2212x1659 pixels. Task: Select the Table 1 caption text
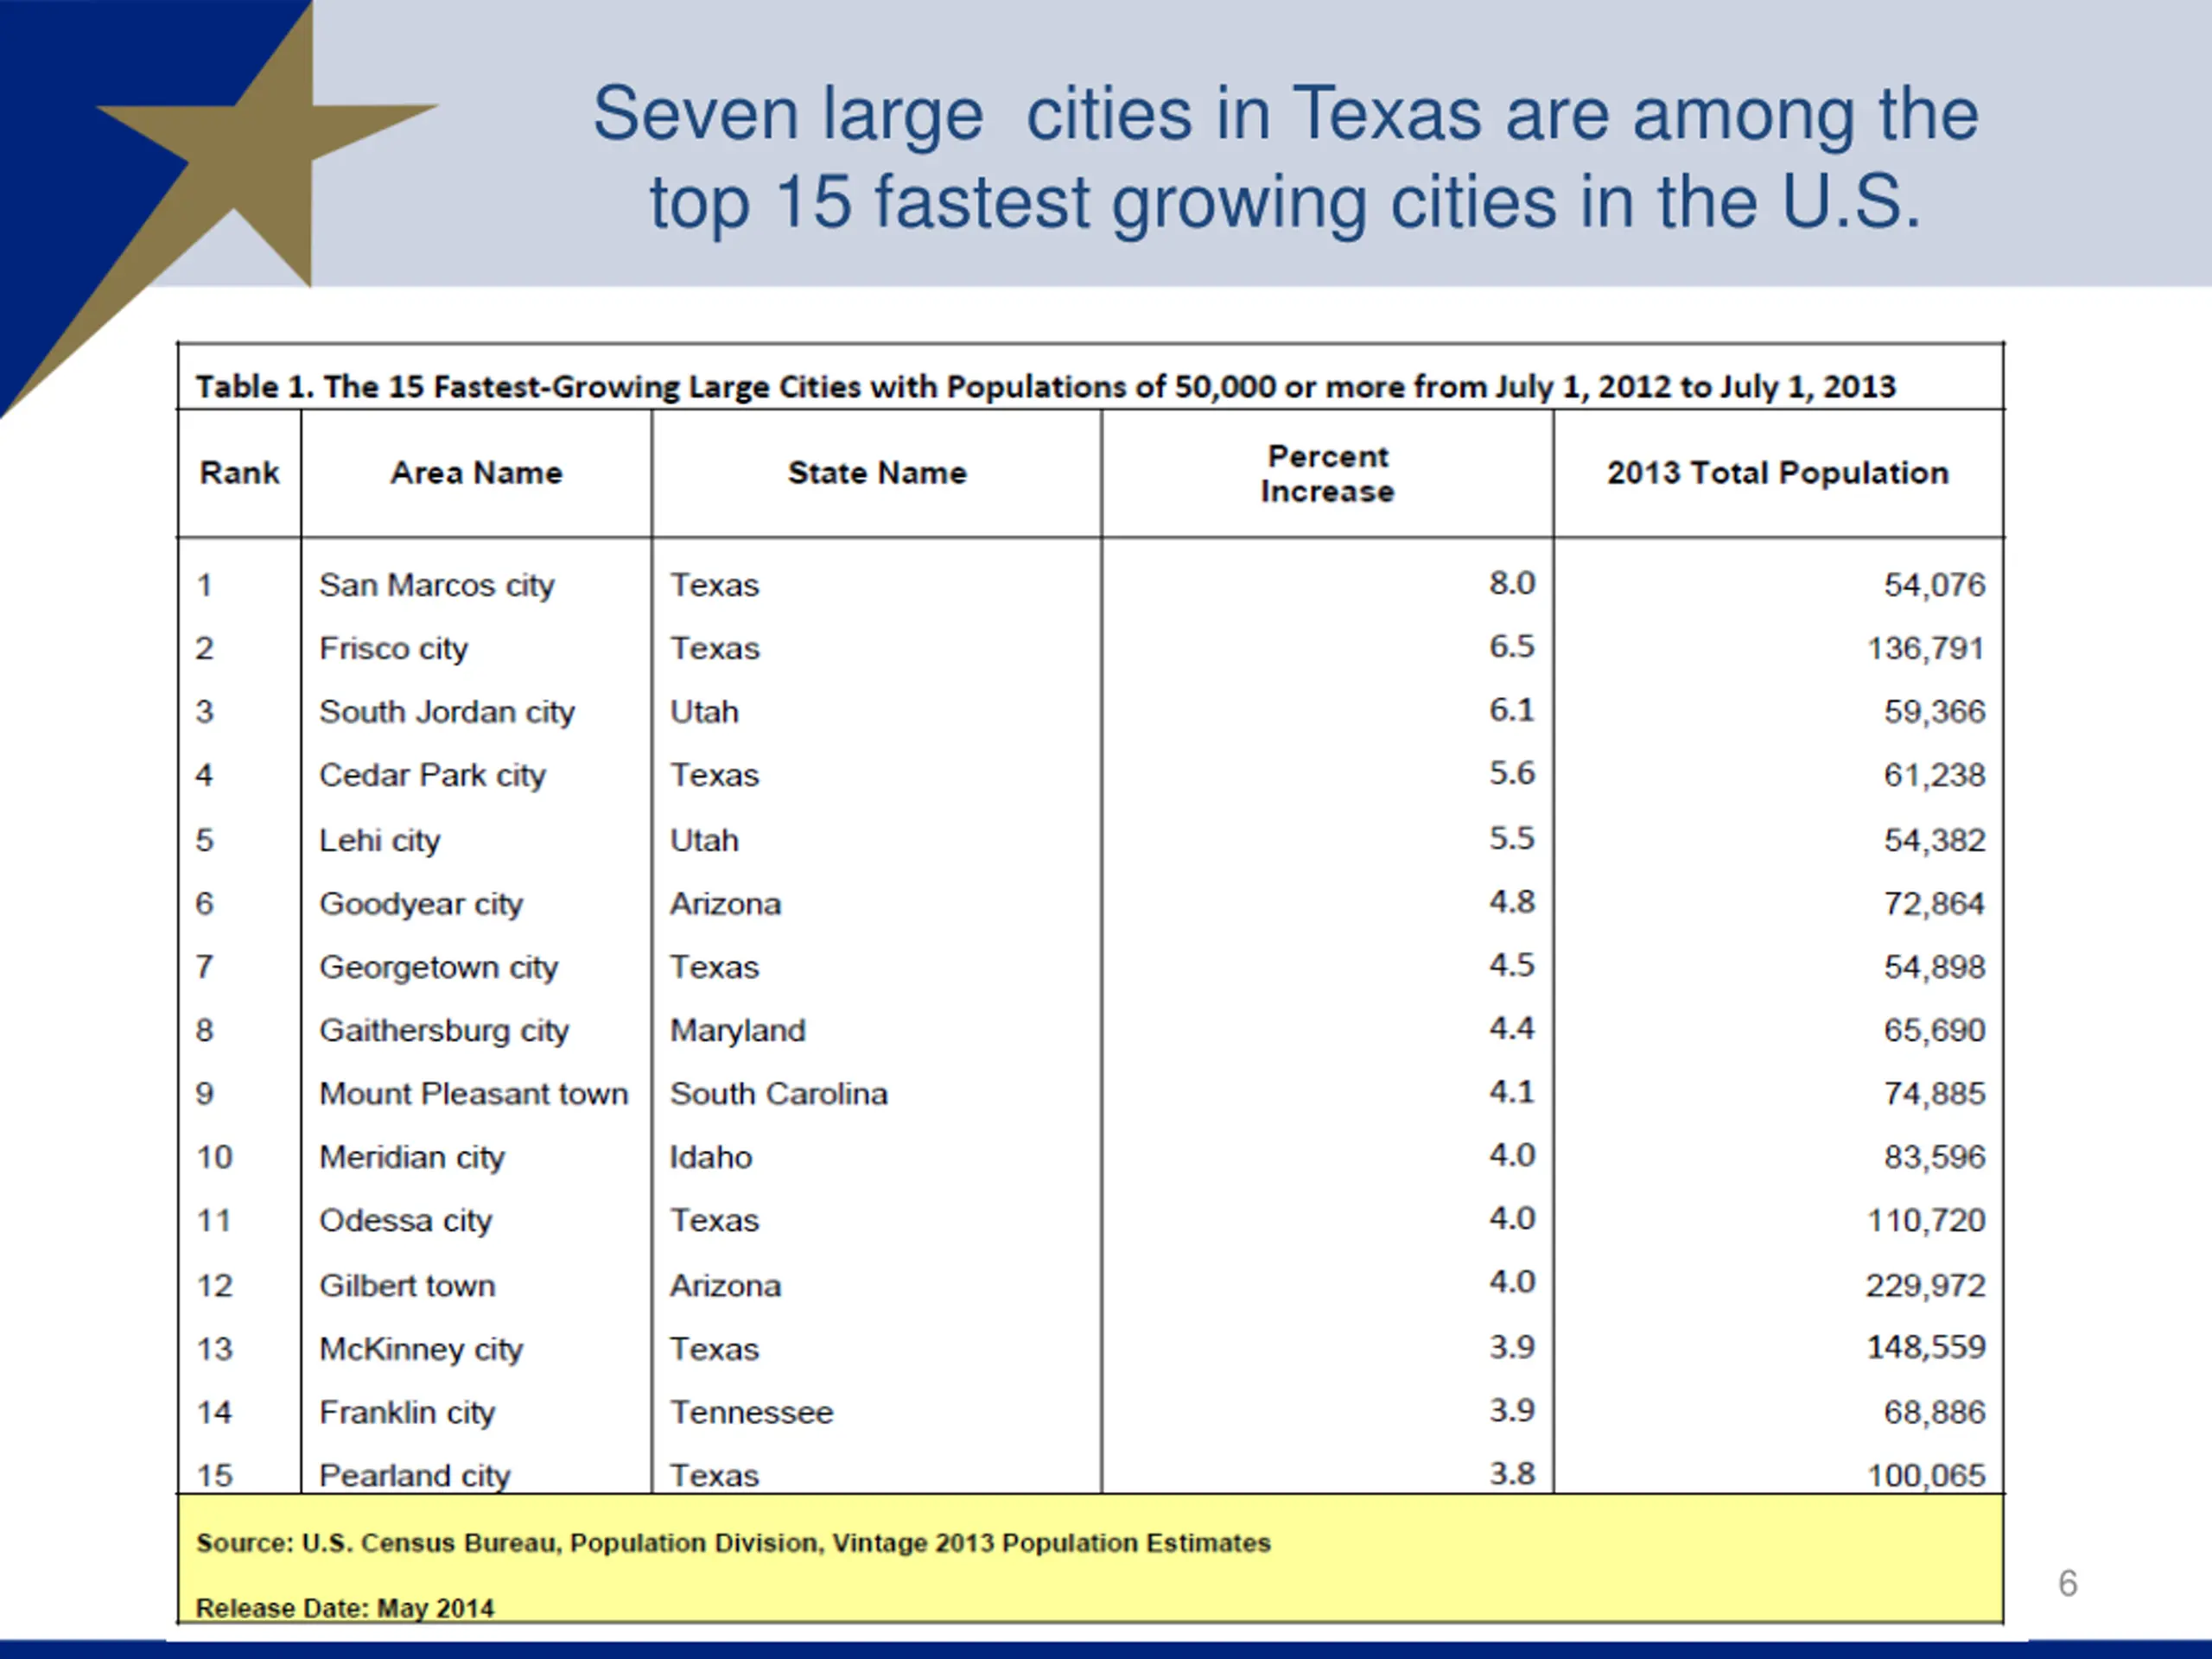click(1045, 387)
